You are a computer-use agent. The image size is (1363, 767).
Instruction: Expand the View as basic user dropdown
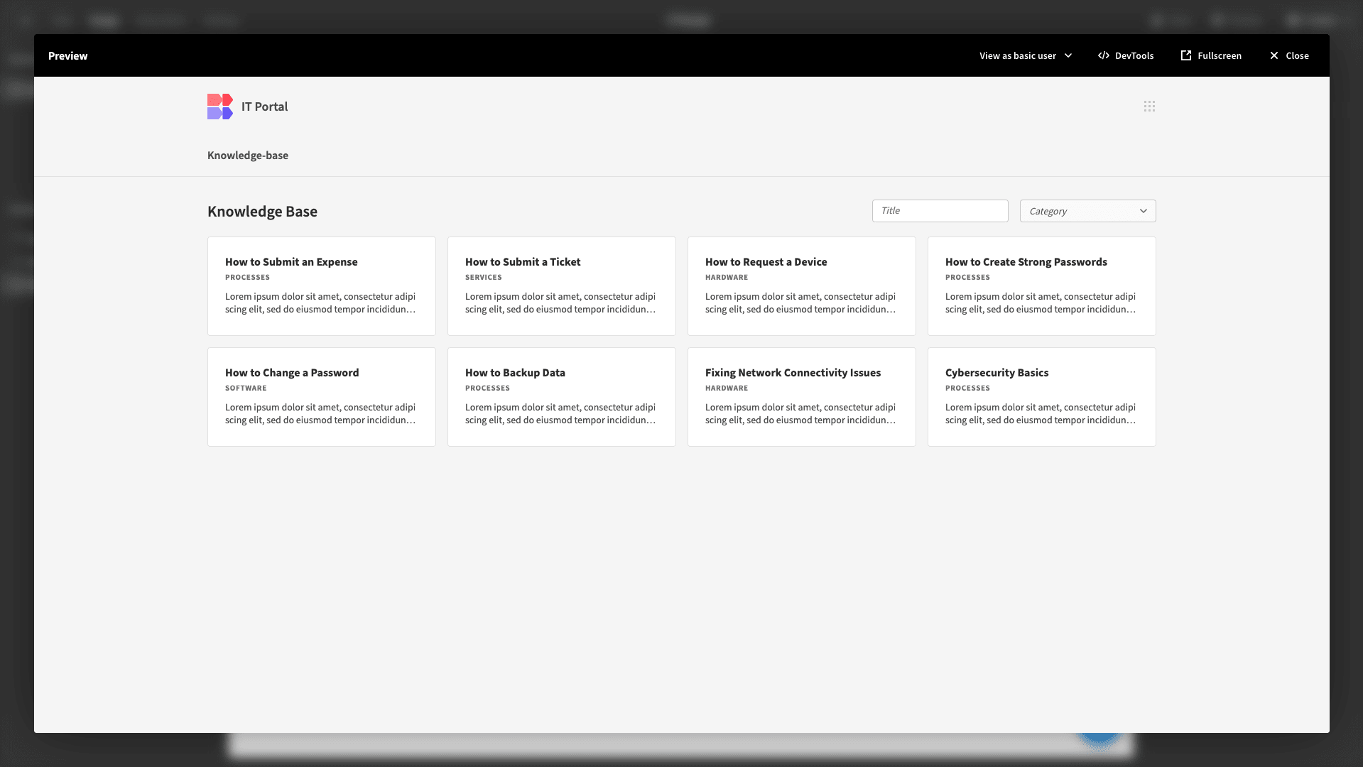pyautogui.click(x=1026, y=55)
